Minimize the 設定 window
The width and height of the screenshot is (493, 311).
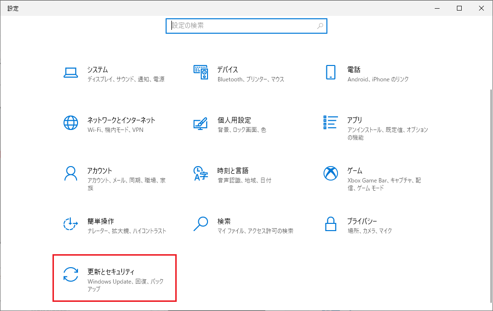pyautogui.click(x=437, y=8)
